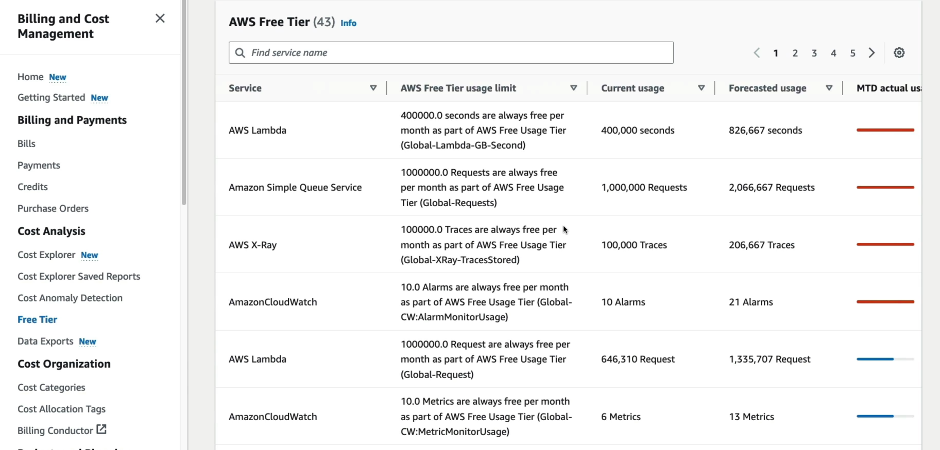940x450 pixels.
Task: Open Purchase Orders page
Action: click(x=53, y=208)
